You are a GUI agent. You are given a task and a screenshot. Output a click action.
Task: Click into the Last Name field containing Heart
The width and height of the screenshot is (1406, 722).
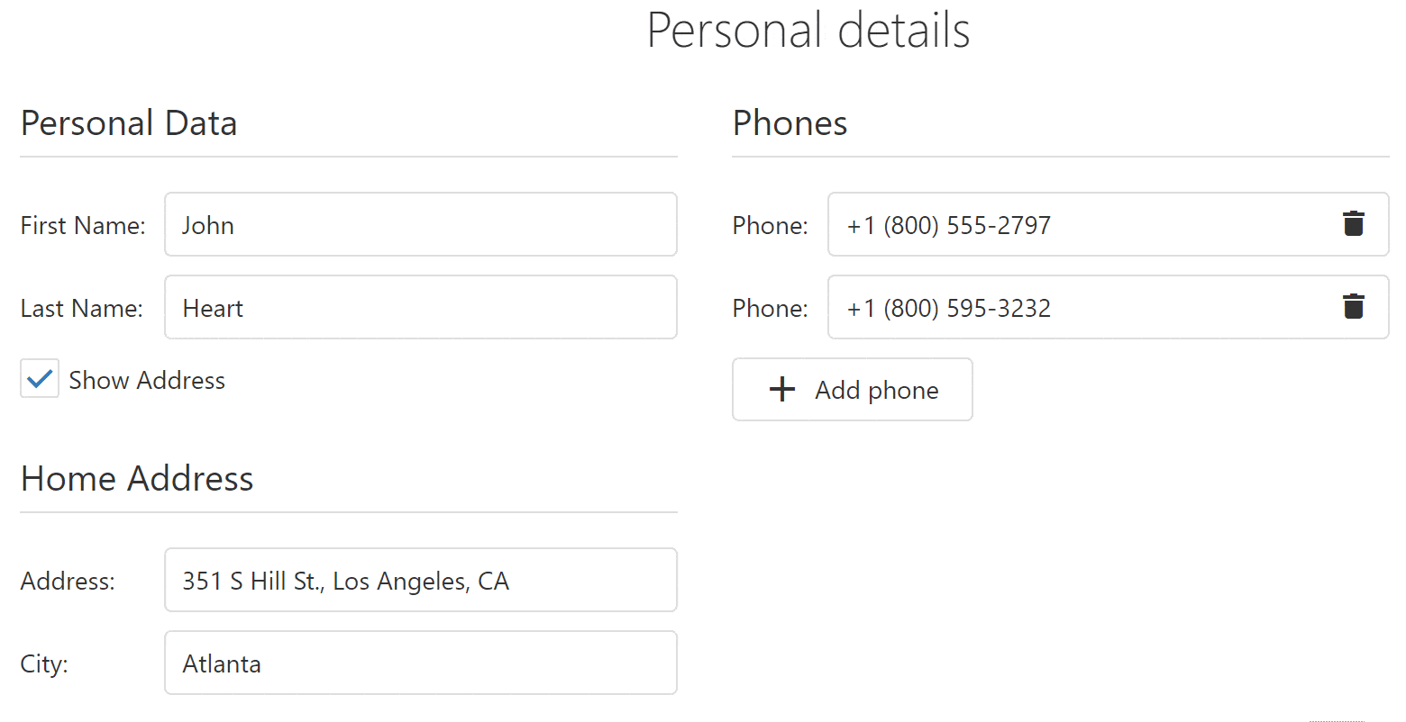coord(420,307)
